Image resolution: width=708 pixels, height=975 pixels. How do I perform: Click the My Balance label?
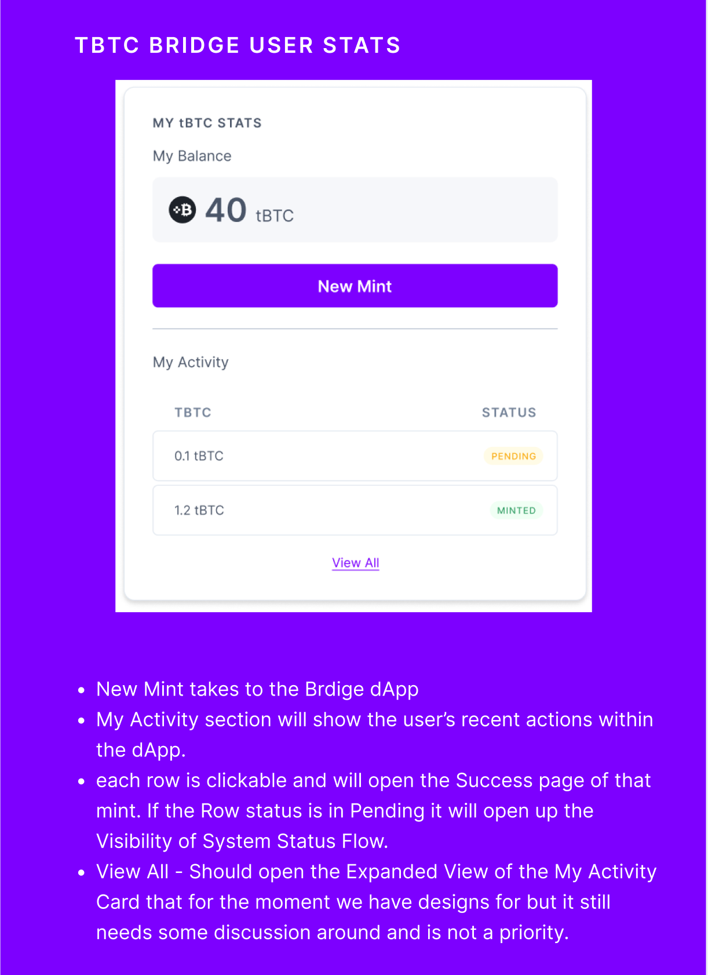(x=191, y=155)
